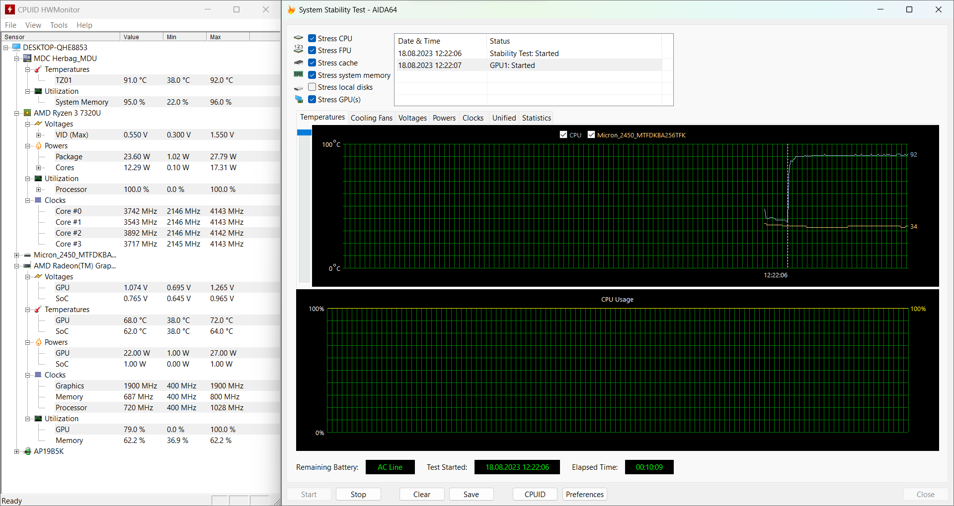954x506 pixels.
Task: Click the Stress FPU 123 icon
Action: click(299, 49)
